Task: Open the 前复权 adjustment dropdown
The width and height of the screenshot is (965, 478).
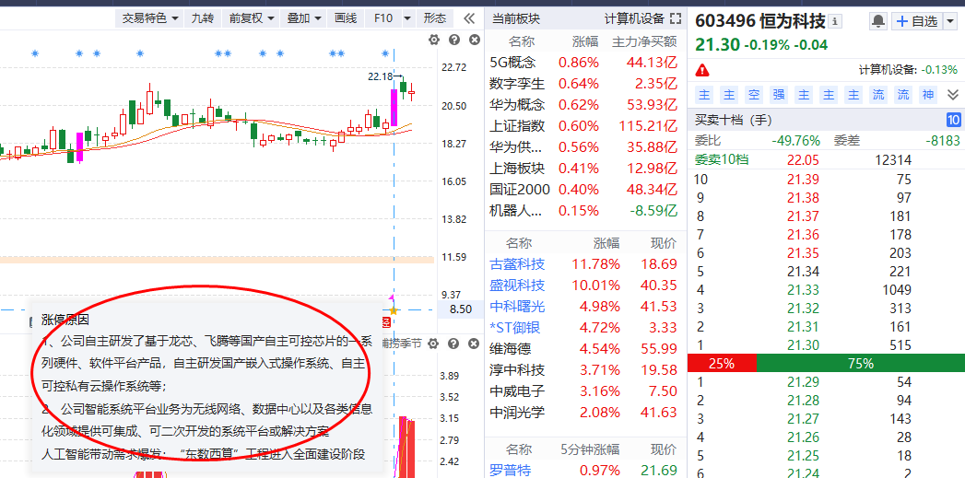Action: tap(252, 18)
